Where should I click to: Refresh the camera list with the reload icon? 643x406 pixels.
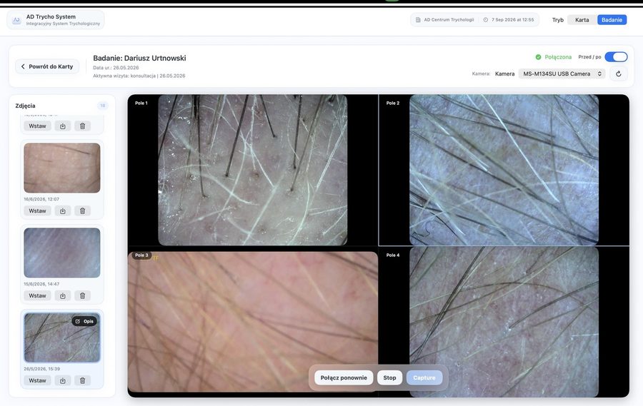(x=619, y=73)
